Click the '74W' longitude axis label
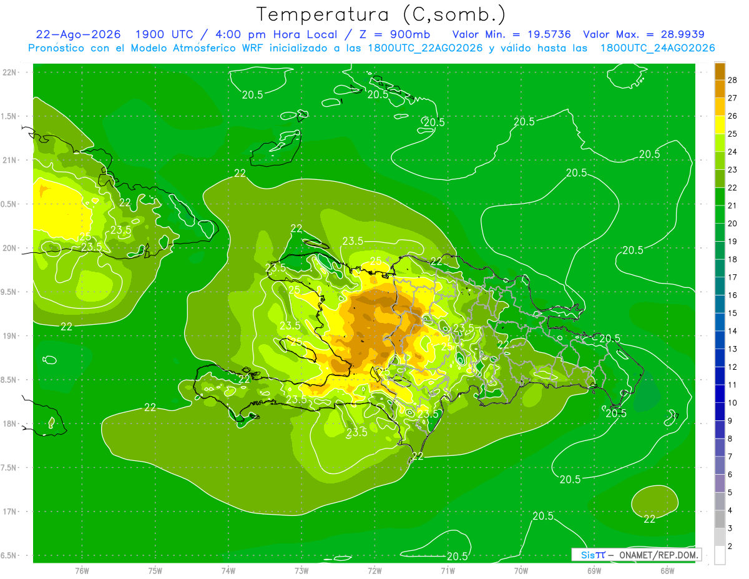The image size is (749, 579). tap(228, 570)
